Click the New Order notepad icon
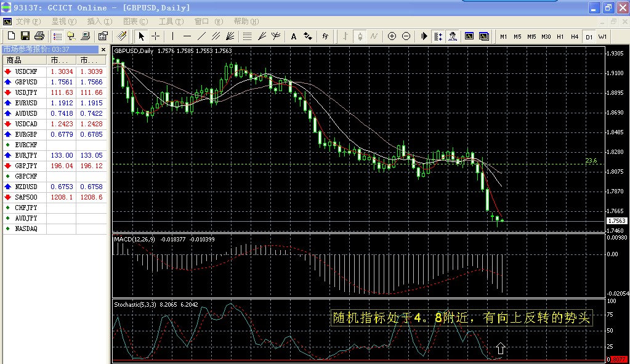The width and height of the screenshot is (630, 364). [122, 36]
